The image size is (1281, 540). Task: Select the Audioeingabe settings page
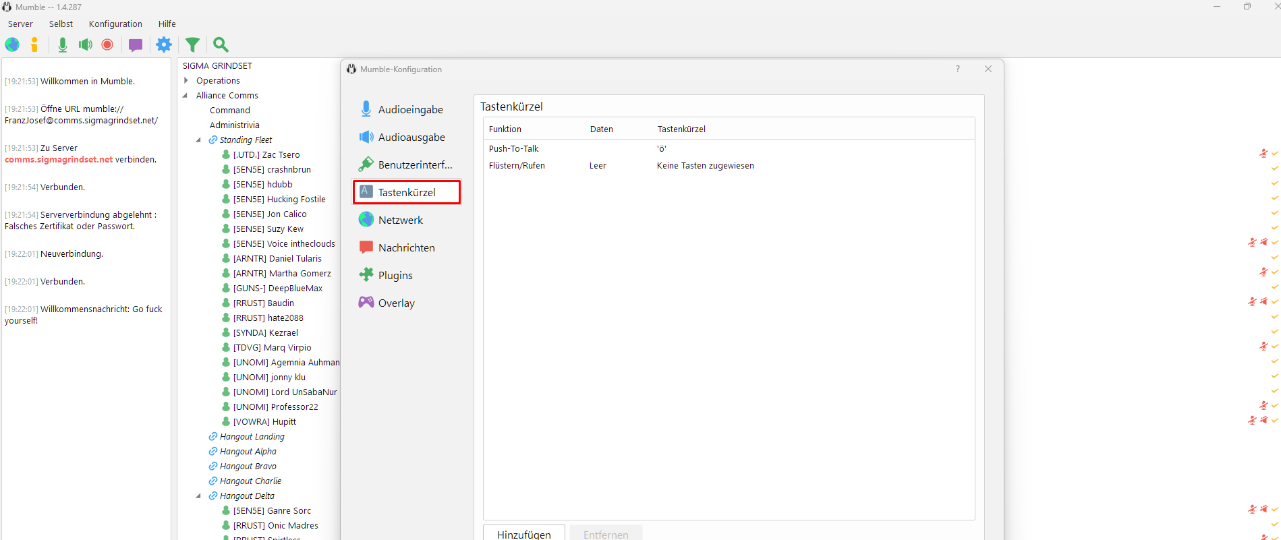click(x=407, y=109)
